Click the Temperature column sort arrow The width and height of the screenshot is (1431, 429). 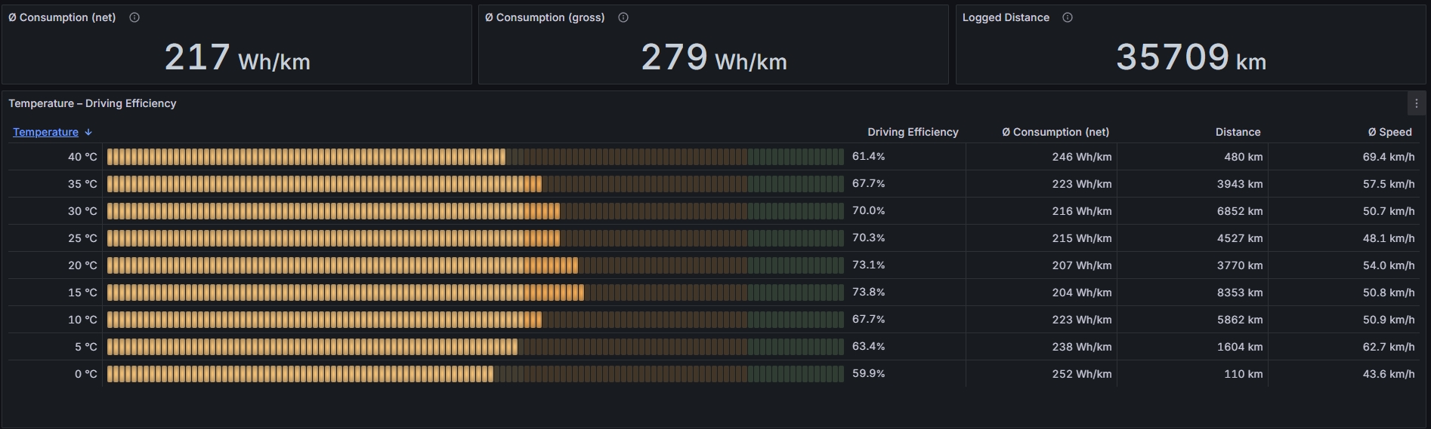click(88, 132)
